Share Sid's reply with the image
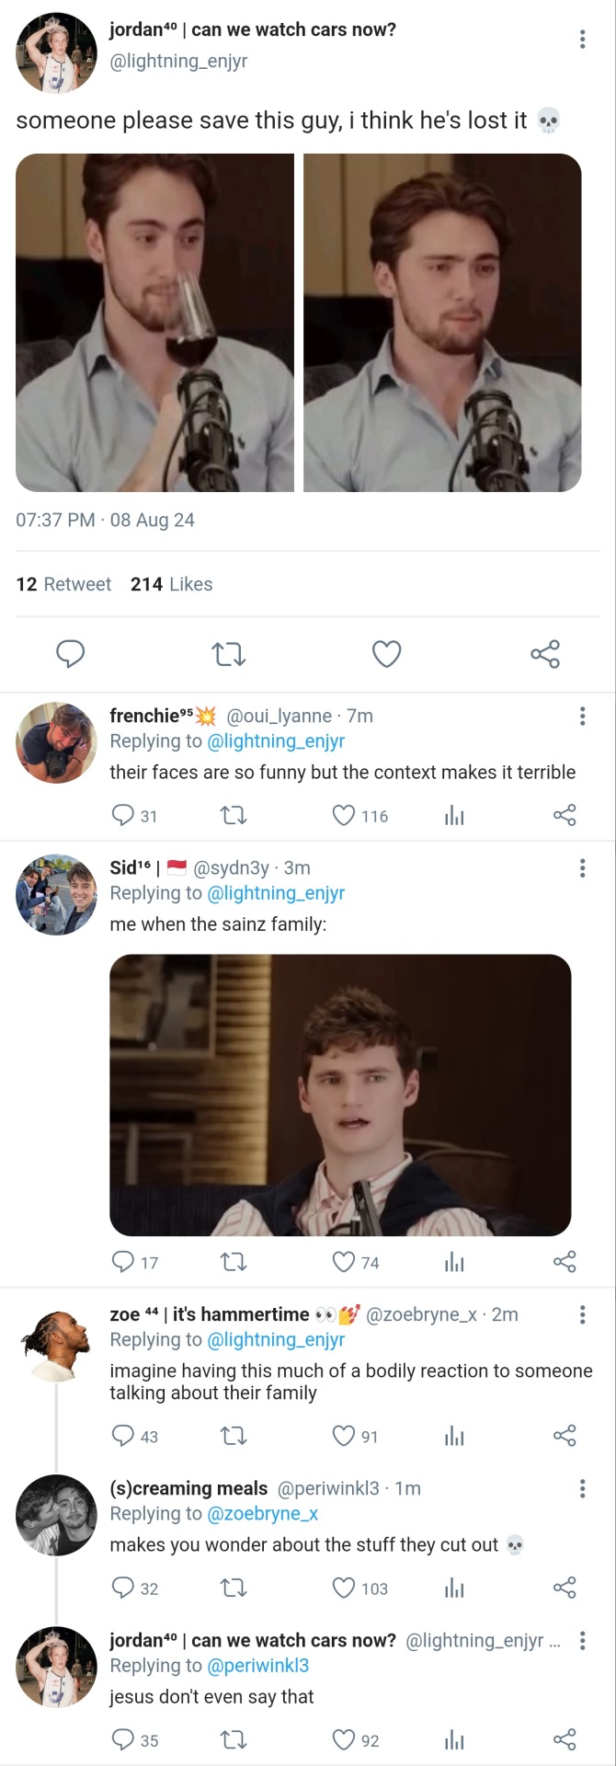 click(x=565, y=1262)
